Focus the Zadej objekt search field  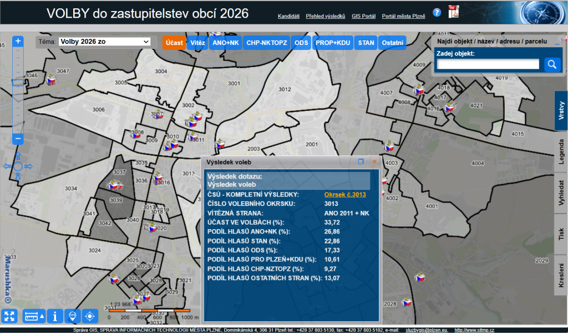click(488, 64)
